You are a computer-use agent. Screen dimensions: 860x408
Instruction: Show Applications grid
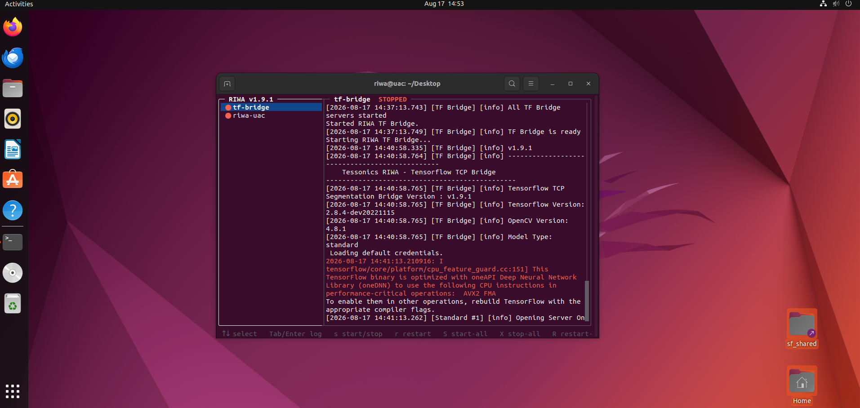click(x=13, y=391)
